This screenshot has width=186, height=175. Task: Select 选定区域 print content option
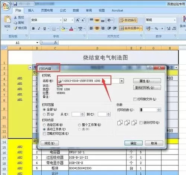(x=44, y=125)
